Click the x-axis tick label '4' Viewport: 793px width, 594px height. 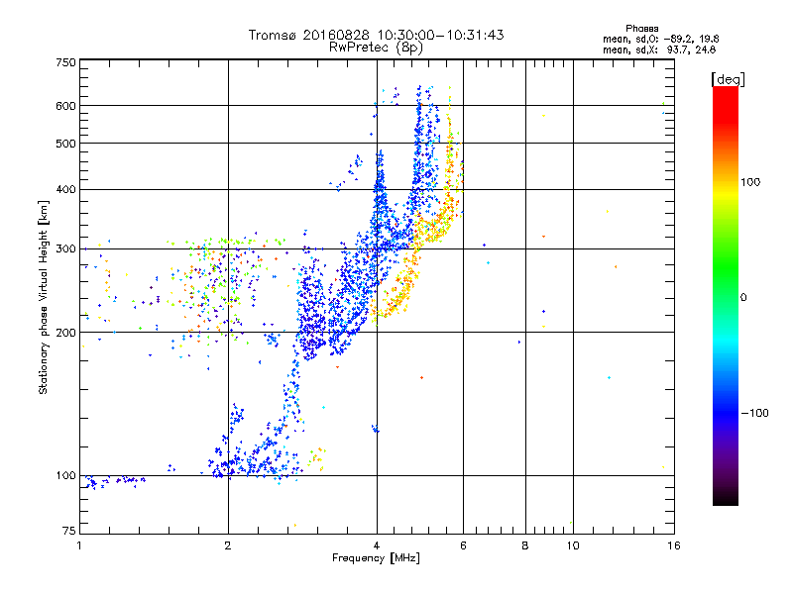[x=377, y=545]
